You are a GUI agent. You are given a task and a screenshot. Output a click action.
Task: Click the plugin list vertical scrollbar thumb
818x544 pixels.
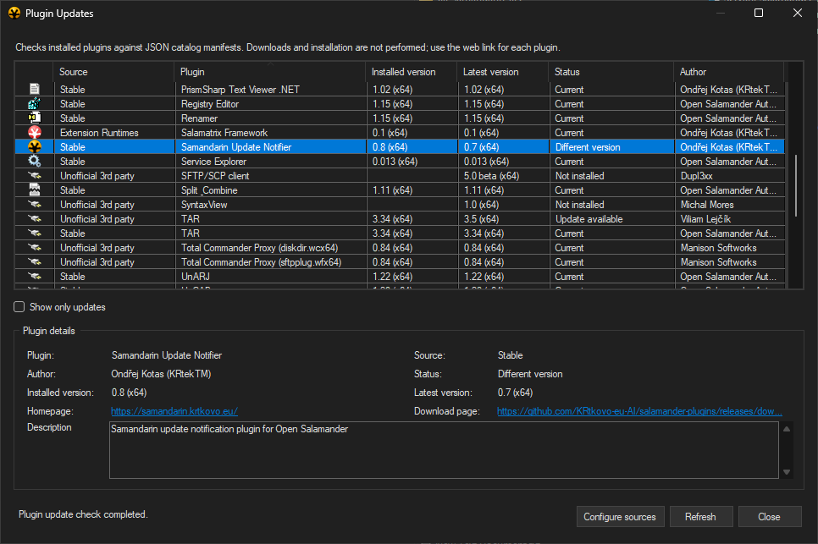796,185
